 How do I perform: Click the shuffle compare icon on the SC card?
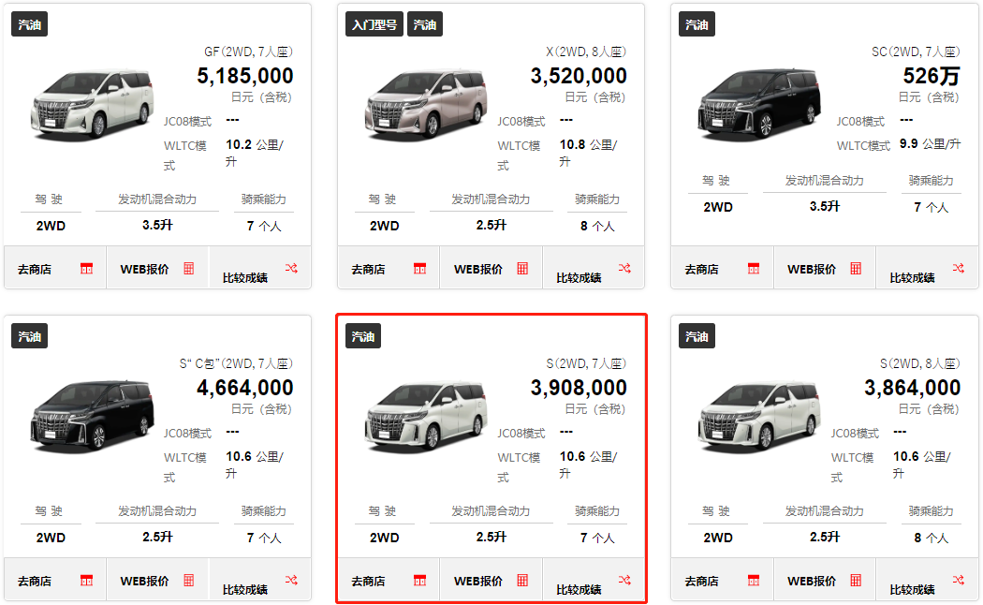[958, 269]
